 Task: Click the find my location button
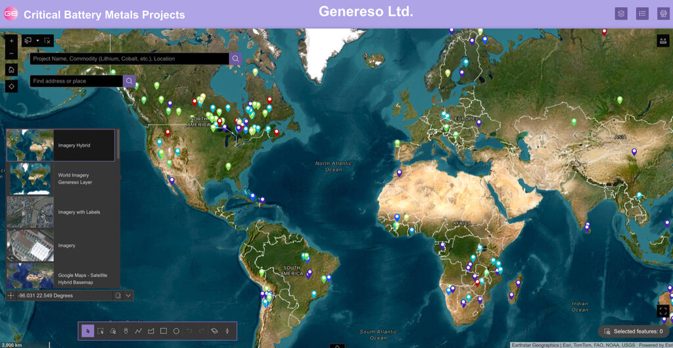coord(11,86)
